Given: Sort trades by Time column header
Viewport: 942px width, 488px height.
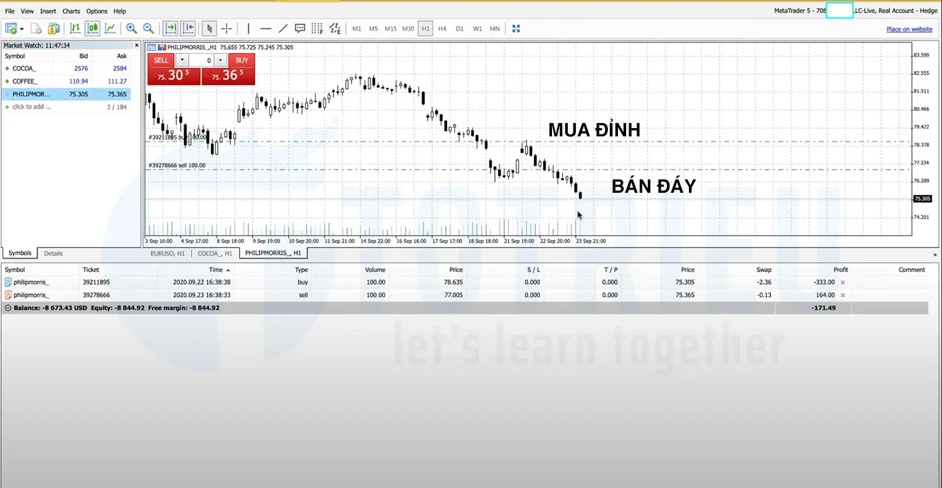Looking at the screenshot, I should click(215, 269).
